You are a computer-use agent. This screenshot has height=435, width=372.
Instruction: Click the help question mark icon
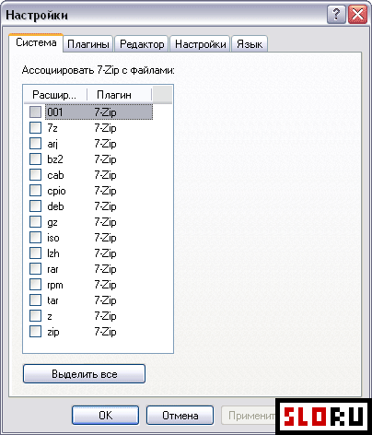coord(336,15)
